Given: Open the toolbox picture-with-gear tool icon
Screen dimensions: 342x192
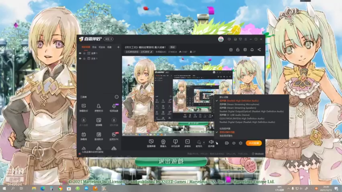Looking at the screenshot, I should [99, 122].
